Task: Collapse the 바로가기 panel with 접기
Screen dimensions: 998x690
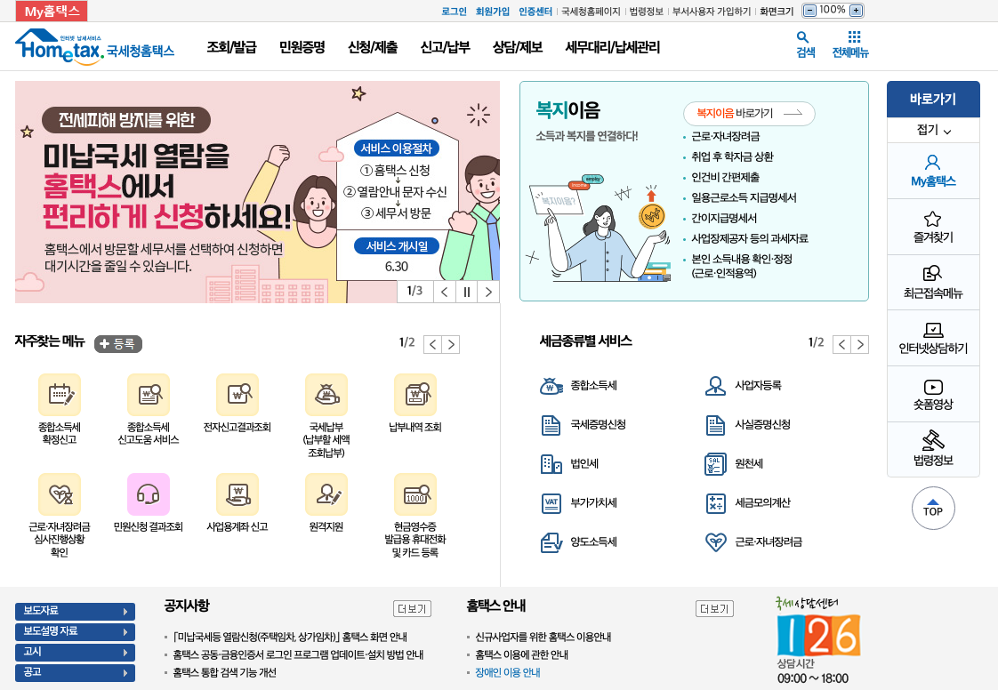Action: [x=933, y=130]
